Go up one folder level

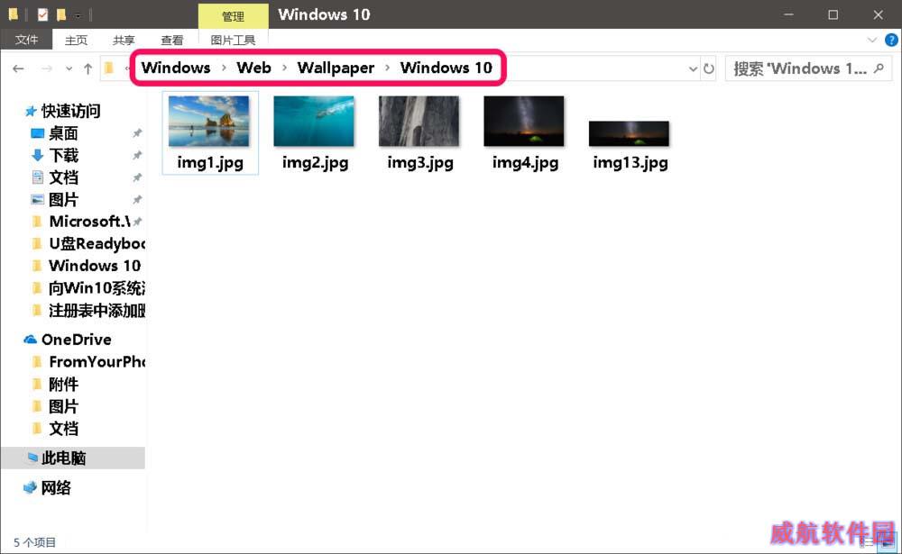[88, 69]
